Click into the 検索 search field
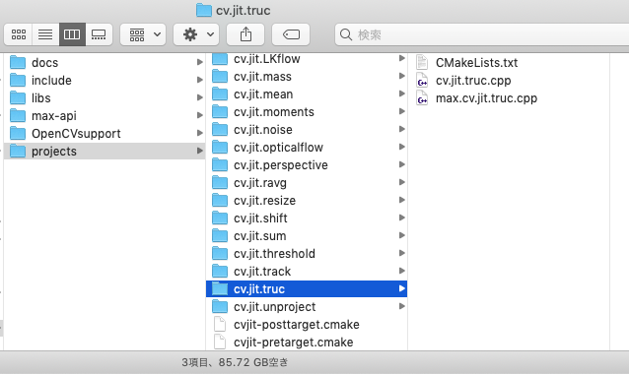The image size is (629, 374). 481,34
